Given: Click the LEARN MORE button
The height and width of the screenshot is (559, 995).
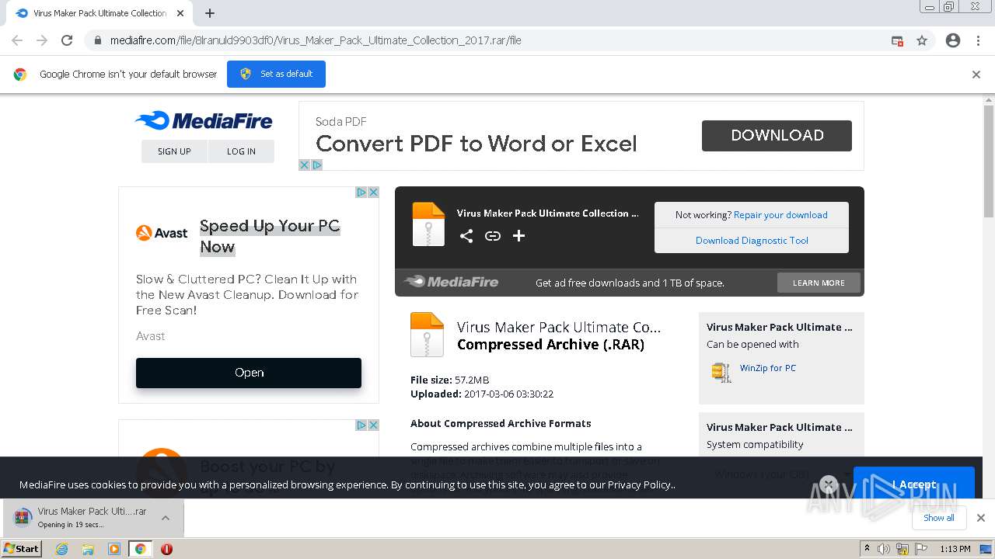Looking at the screenshot, I should click(x=819, y=283).
